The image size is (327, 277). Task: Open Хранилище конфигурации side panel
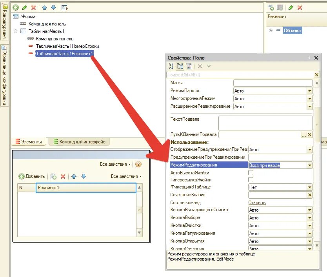pos(4,76)
